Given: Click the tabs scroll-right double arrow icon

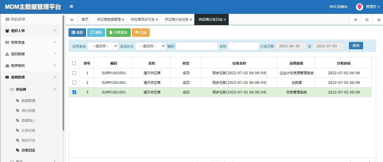Looking at the screenshot, I should tap(356, 20).
